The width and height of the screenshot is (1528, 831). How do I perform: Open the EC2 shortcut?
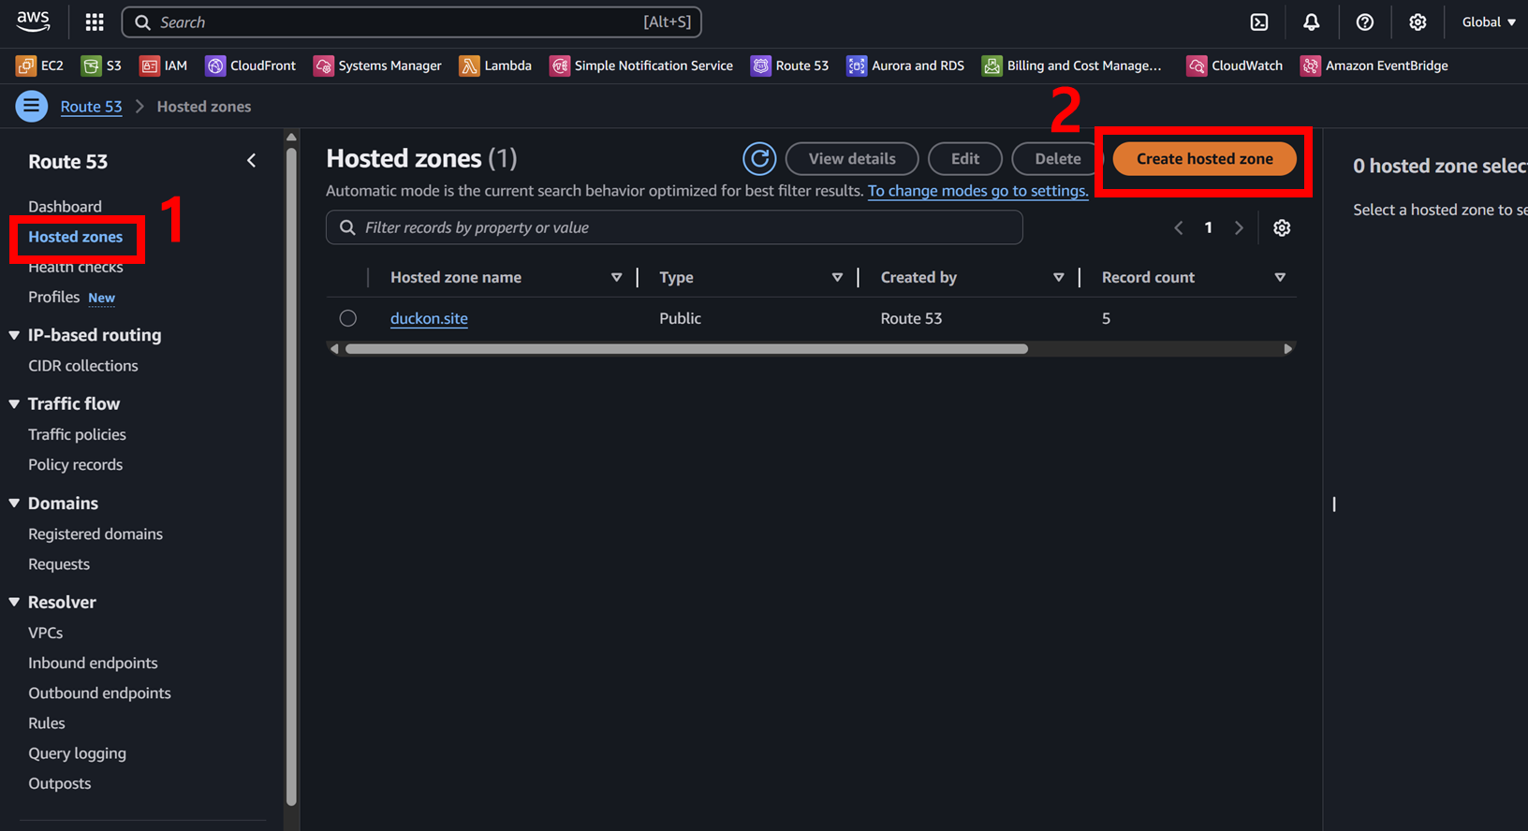pyautogui.click(x=40, y=66)
